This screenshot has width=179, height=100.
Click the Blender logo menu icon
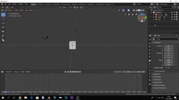pos(2,4)
